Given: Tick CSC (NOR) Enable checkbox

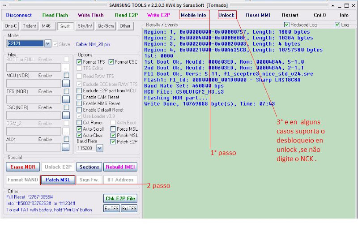Looking at the screenshot, I should 66,107.
